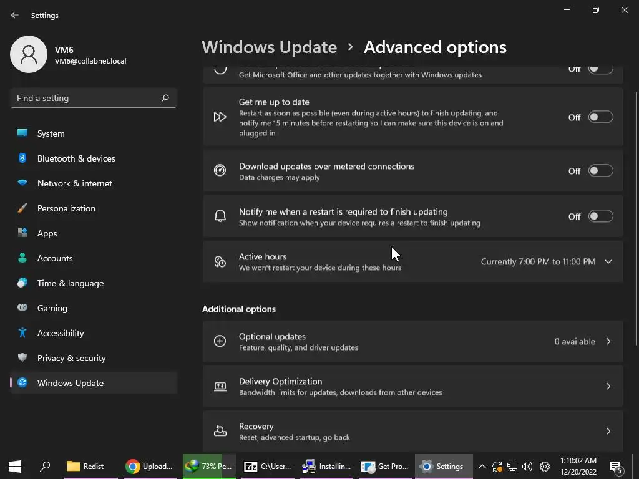The width and height of the screenshot is (639, 479).
Task: Click the '0 available' text
Action: [x=575, y=341]
